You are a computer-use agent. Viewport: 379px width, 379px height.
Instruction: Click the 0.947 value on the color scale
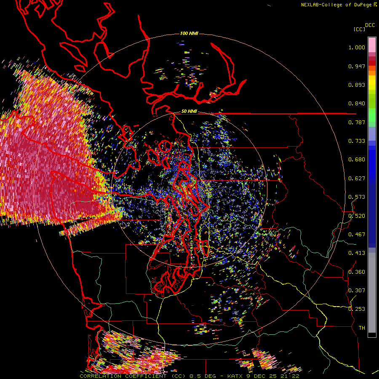[357, 66]
